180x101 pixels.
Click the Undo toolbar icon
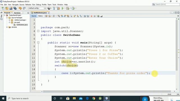(20, 8)
